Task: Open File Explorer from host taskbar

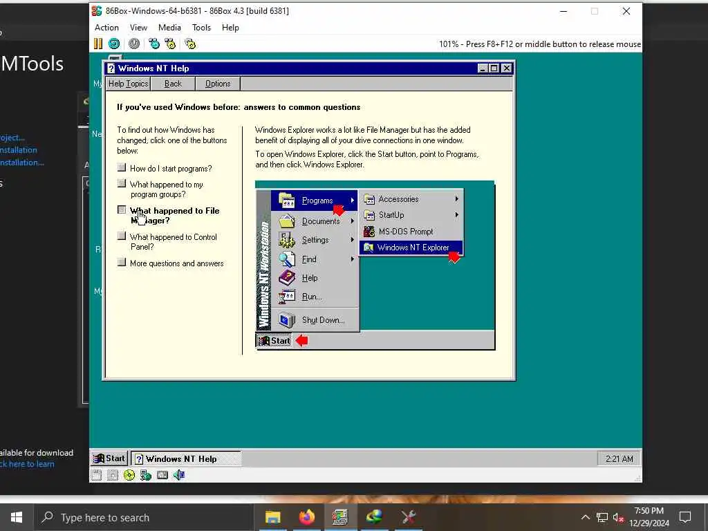Action: click(272, 517)
